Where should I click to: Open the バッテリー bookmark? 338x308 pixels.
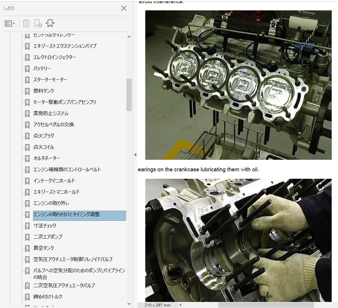42,69
